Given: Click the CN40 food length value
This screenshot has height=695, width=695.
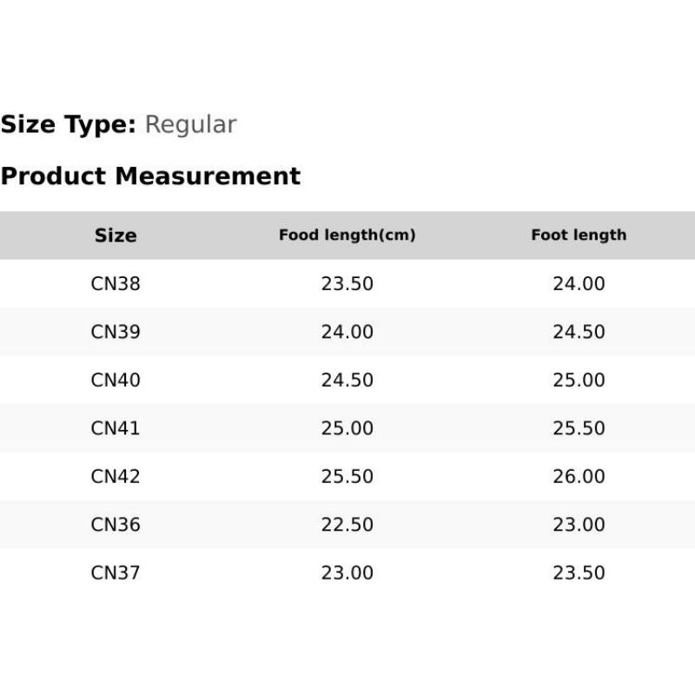Looking at the screenshot, I should 347,381.
